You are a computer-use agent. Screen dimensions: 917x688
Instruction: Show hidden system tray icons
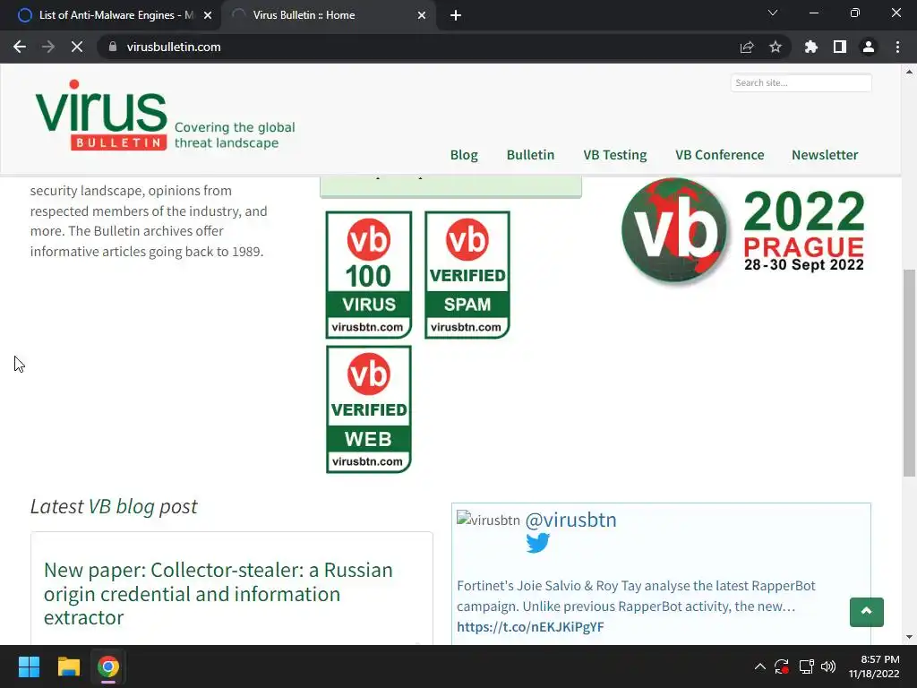(x=759, y=666)
